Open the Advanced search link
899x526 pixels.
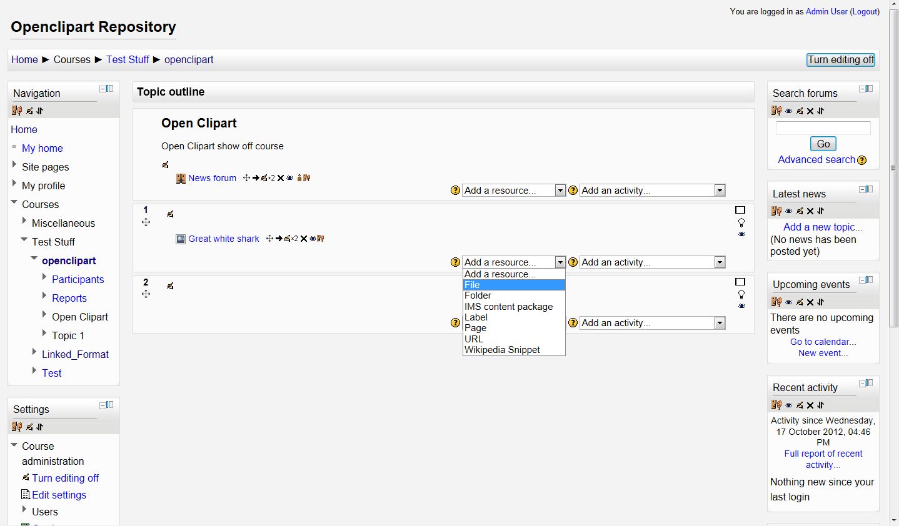click(x=816, y=160)
